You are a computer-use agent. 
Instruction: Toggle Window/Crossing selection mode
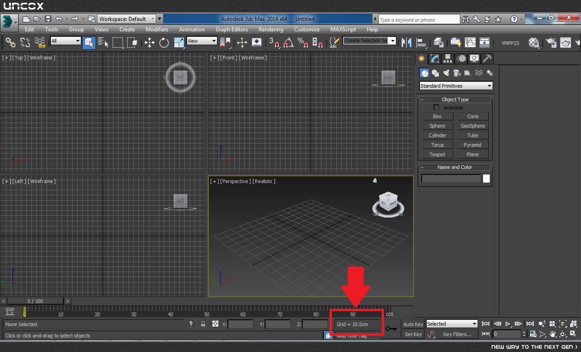[133, 42]
